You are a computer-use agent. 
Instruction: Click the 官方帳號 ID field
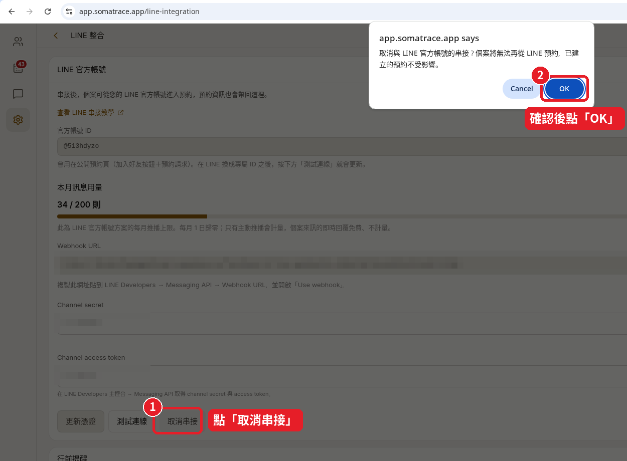[x=342, y=147]
